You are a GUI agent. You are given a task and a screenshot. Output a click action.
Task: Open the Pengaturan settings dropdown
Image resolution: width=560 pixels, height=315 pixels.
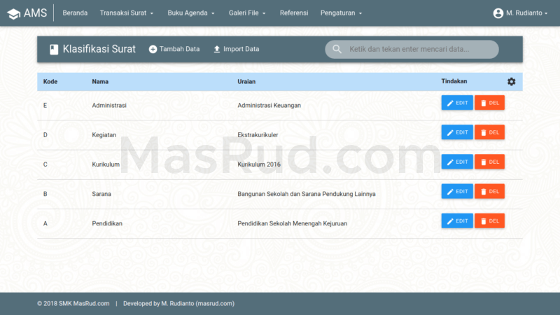[x=341, y=13]
